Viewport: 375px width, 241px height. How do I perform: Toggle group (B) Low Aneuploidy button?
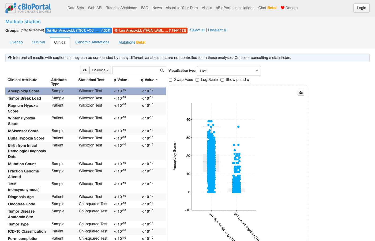(150, 31)
